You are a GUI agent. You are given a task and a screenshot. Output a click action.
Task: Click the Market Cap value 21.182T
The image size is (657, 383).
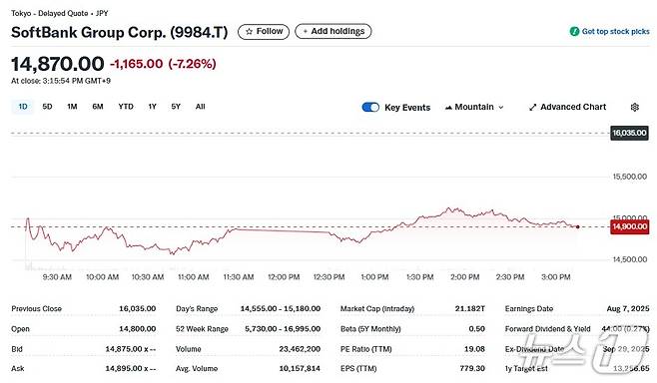(469, 309)
